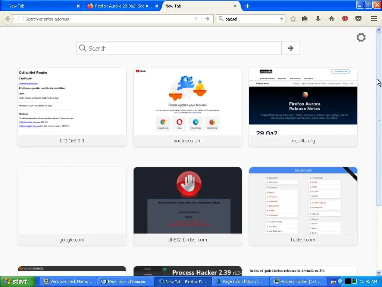Open the badssl.com tile

point(303,206)
